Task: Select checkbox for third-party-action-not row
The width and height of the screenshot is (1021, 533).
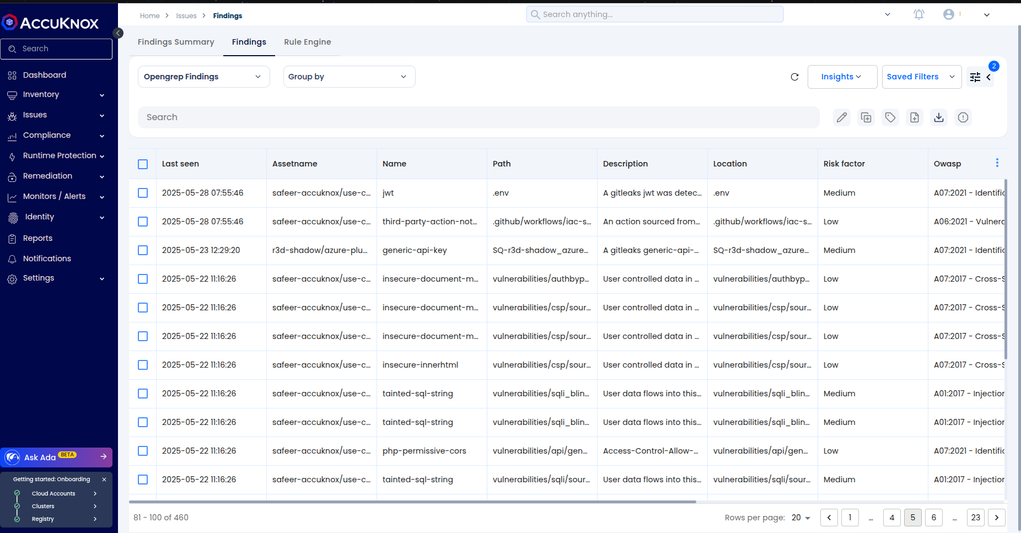Action: tap(143, 222)
